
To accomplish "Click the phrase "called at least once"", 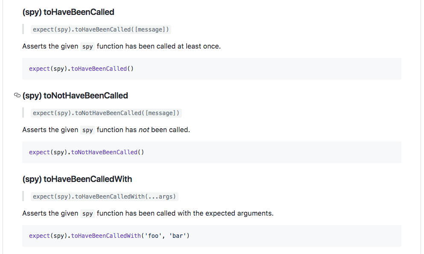I will 188,46.
